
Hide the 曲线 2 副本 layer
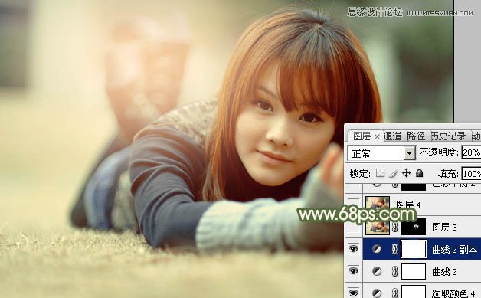coord(353,249)
